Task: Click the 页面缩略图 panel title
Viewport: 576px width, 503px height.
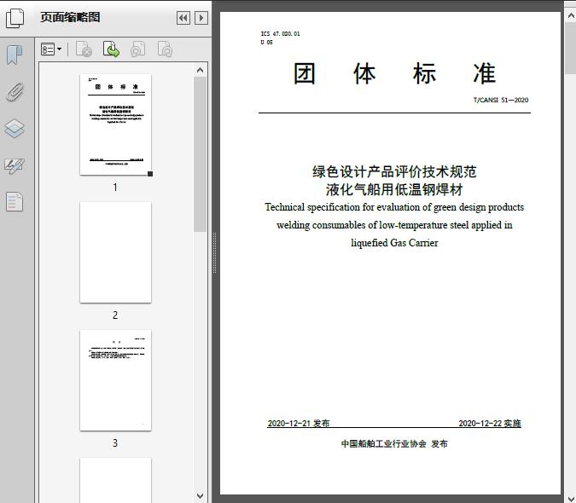Action: point(70,17)
